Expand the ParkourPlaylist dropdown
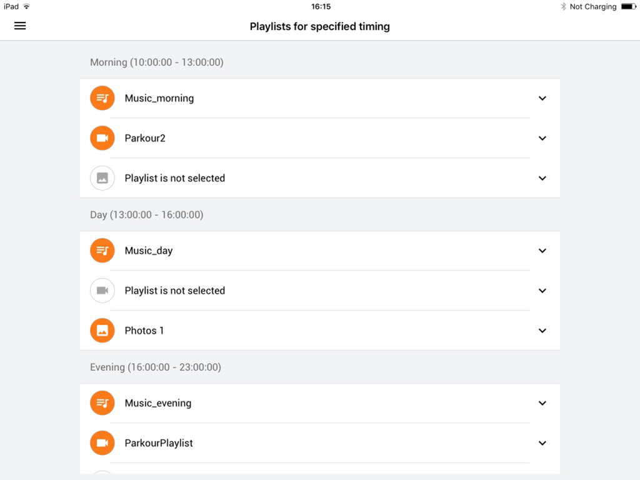Viewport: 640px width, 480px height. 542,443
